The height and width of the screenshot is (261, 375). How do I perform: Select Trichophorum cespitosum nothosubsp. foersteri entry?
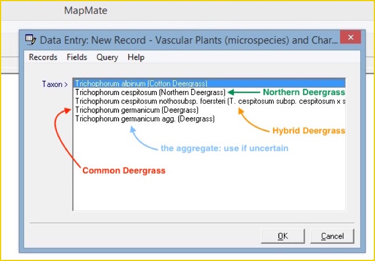pos(210,101)
